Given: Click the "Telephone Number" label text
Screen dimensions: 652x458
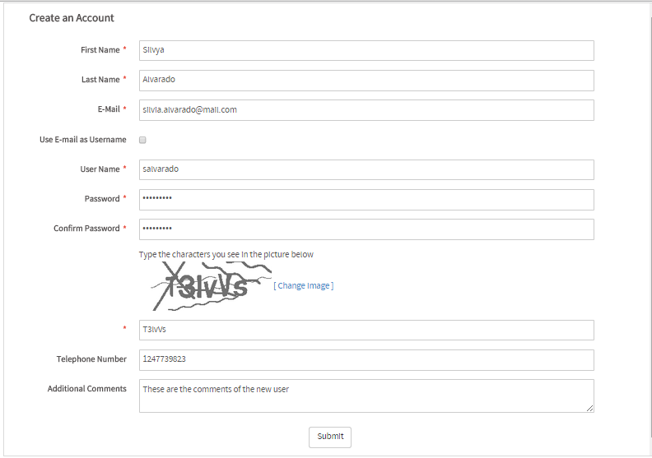Looking at the screenshot, I should pos(91,359).
